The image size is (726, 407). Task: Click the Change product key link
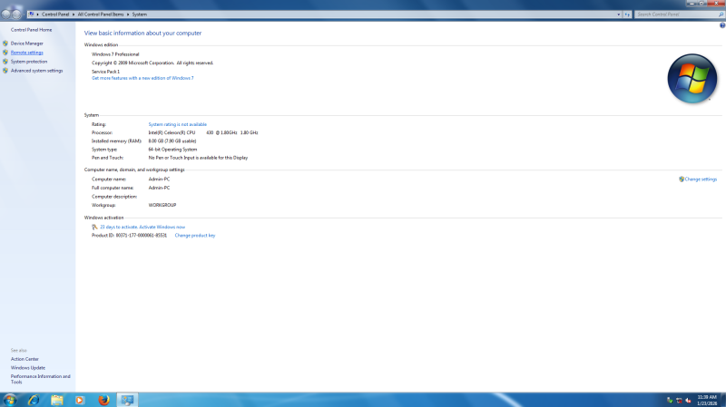tap(195, 235)
